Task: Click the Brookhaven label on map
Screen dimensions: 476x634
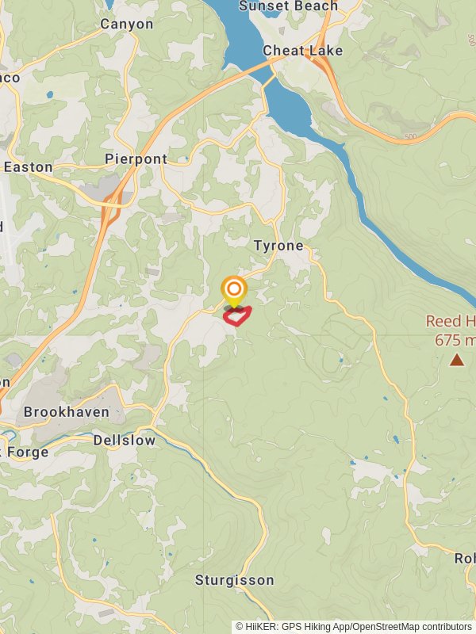Action: point(67,412)
